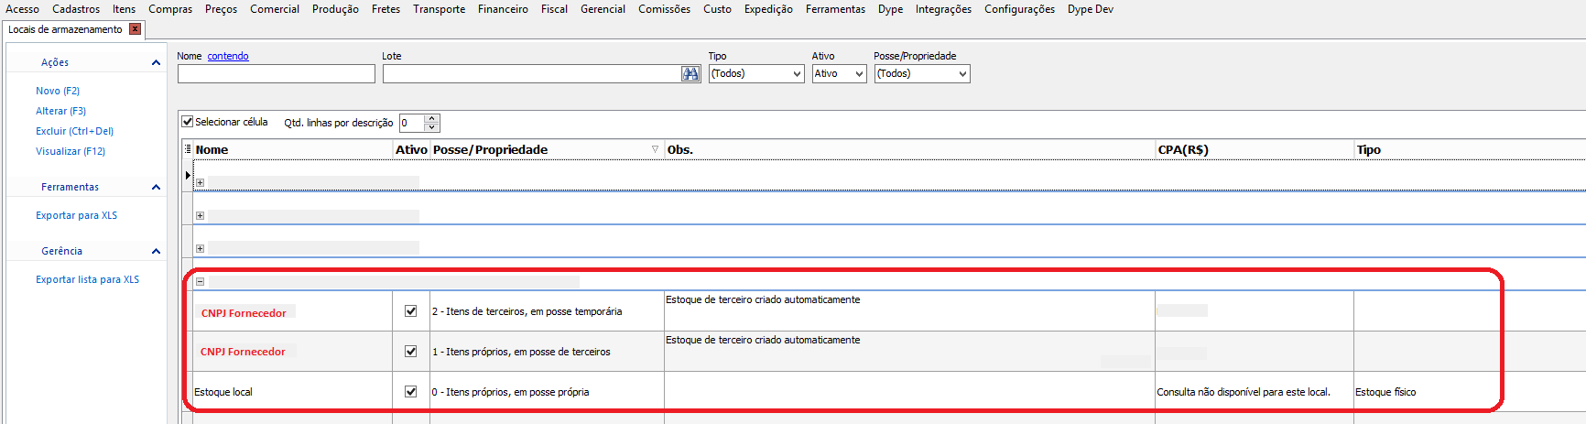Focus the Lote input field
1586x424 pixels.
point(532,74)
